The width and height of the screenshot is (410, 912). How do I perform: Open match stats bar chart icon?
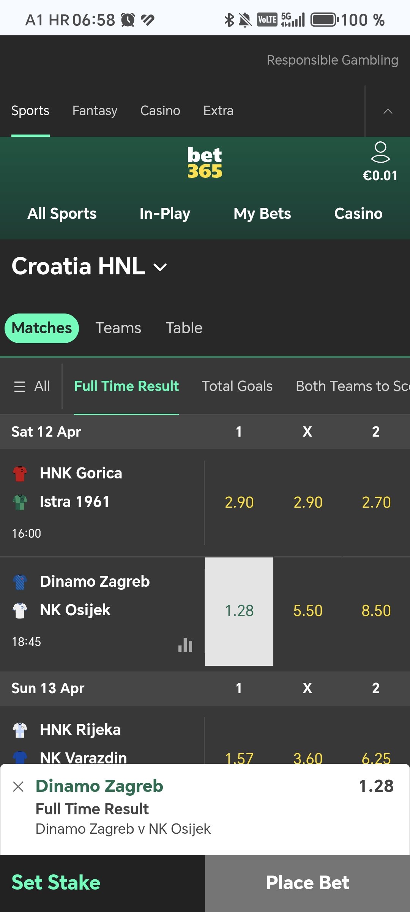pyautogui.click(x=185, y=645)
